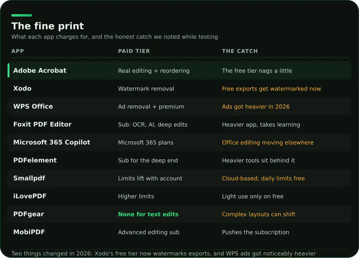Click 'Sub: OCR, AI, deep edits'
Image resolution: width=359 pixels, height=258 pixels.
click(x=153, y=125)
